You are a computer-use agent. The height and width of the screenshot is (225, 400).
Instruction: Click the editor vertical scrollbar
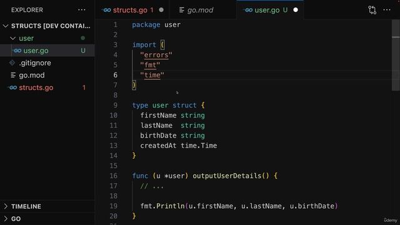click(396, 55)
